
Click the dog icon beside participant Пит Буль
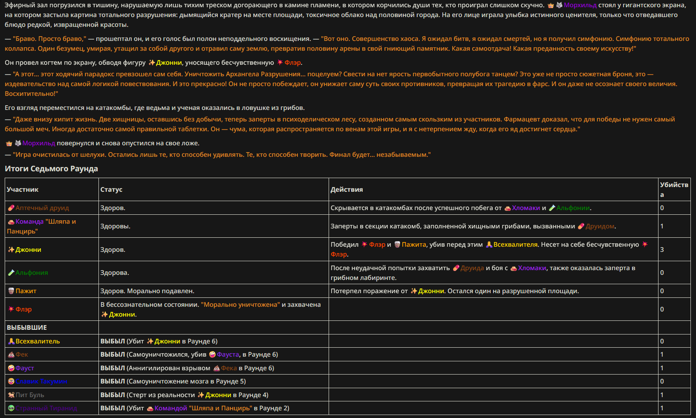click(x=11, y=395)
